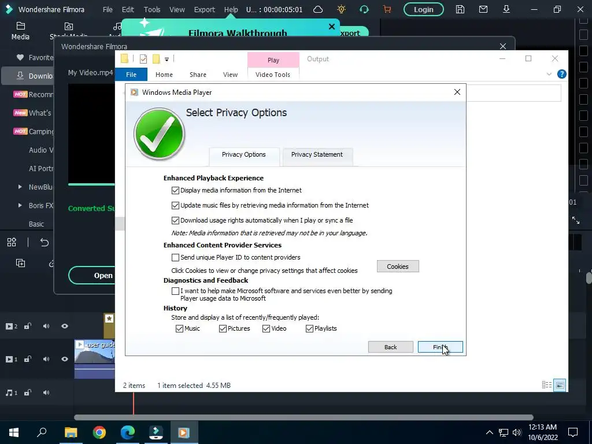Screen dimensions: 592x444
Task: Expand the Explorer ribbon chevron
Action: (x=549, y=75)
